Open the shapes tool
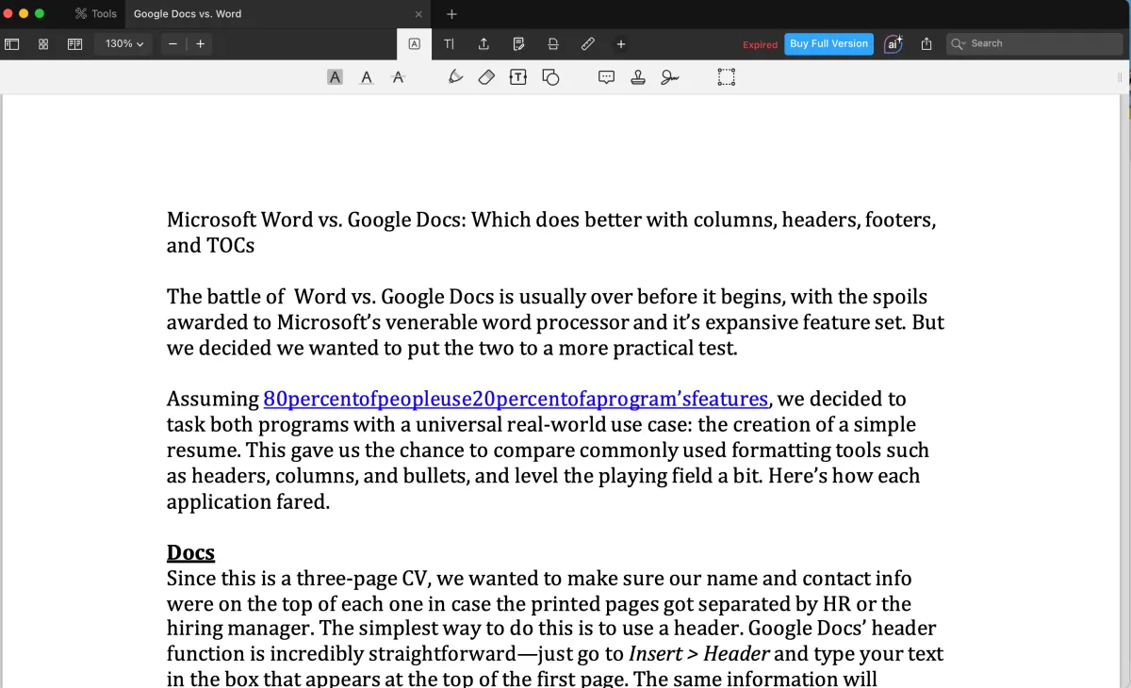The height and width of the screenshot is (688, 1131). coord(550,77)
